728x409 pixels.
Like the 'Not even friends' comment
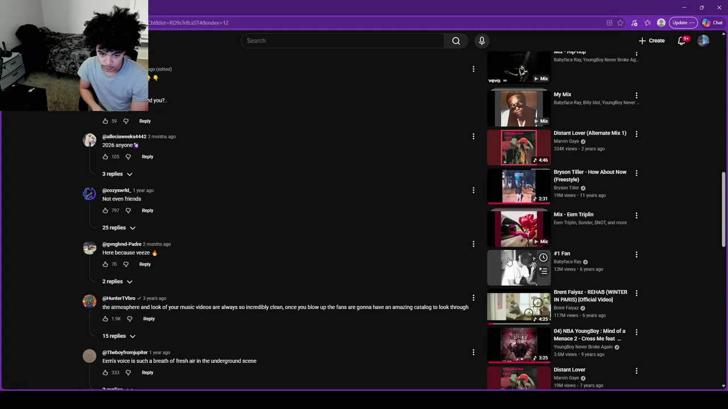coord(105,211)
